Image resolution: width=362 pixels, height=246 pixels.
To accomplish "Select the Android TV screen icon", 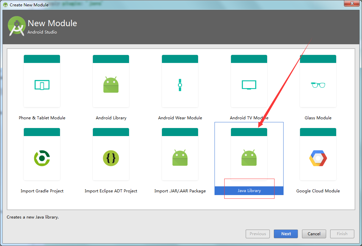I will pyautogui.click(x=249, y=85).
